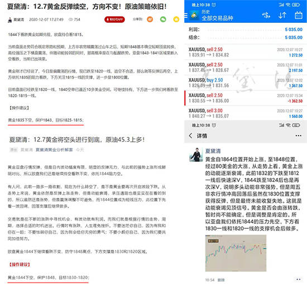Click the author avatar beside the article date

click(x=9, y=20)
